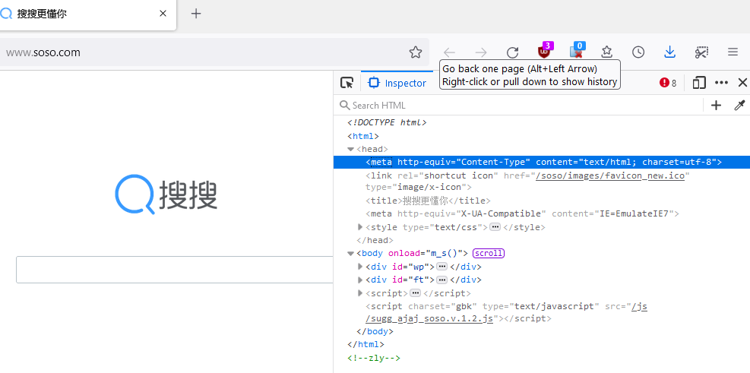The image size is (750, 373).
Task: Select the link rel shortcut icon node
Action: tap(528, 182)
